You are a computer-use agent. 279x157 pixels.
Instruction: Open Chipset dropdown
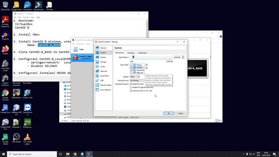click(135, 77)
